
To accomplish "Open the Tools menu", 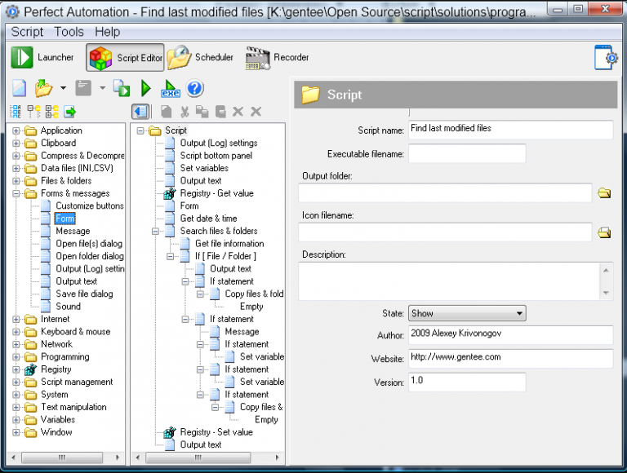I will point(69,32).
